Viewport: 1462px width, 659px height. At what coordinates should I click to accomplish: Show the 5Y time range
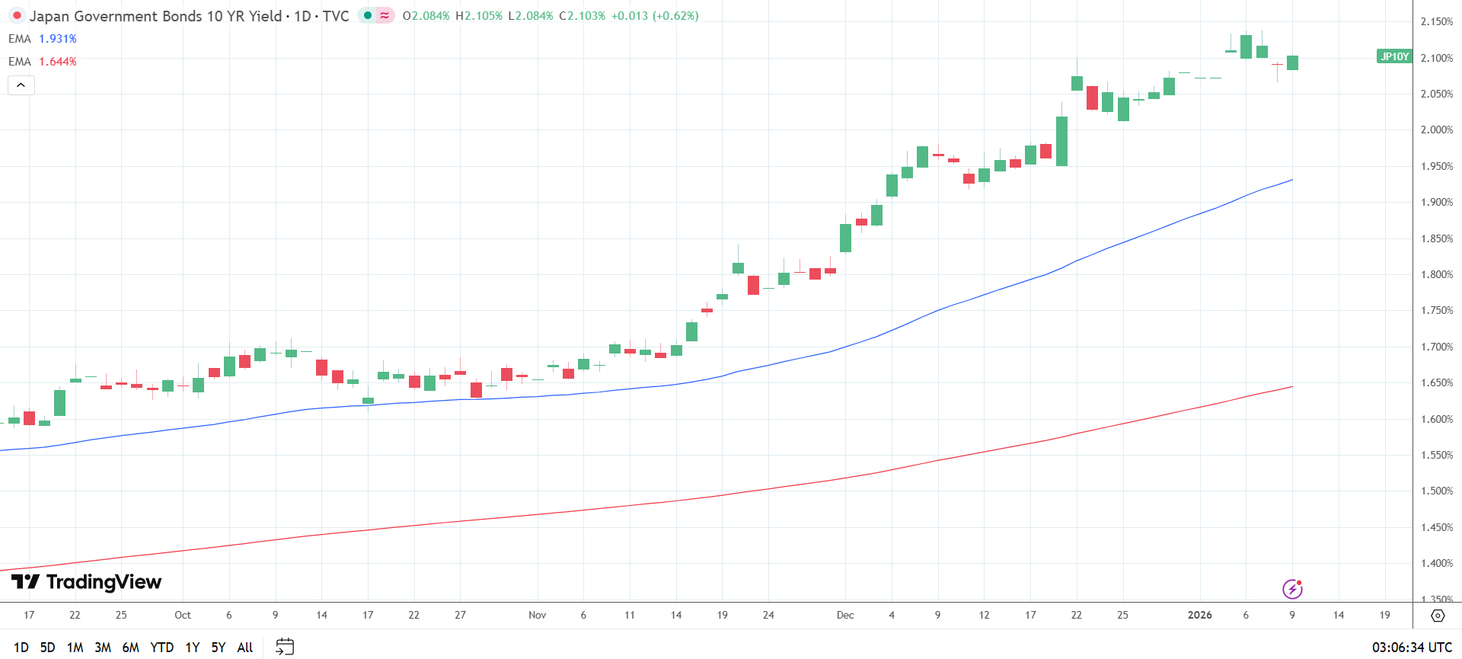click(x=219, y=648)
